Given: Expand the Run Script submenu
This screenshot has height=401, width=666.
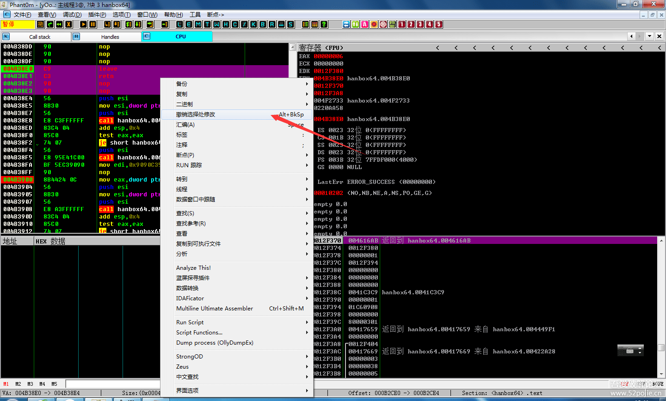Looking at the screenshot, I should [x=237, y=322].
